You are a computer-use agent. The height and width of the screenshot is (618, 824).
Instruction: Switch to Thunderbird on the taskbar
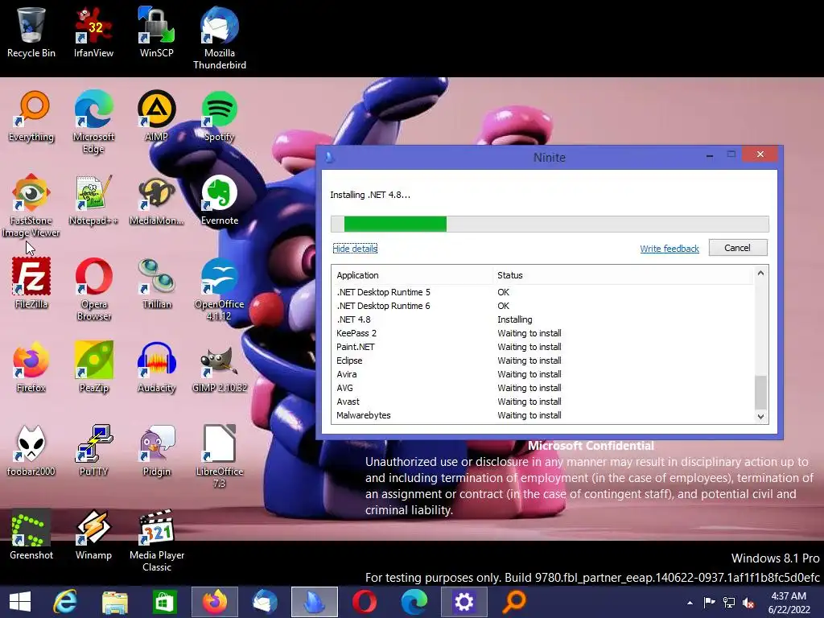(265, 602)
